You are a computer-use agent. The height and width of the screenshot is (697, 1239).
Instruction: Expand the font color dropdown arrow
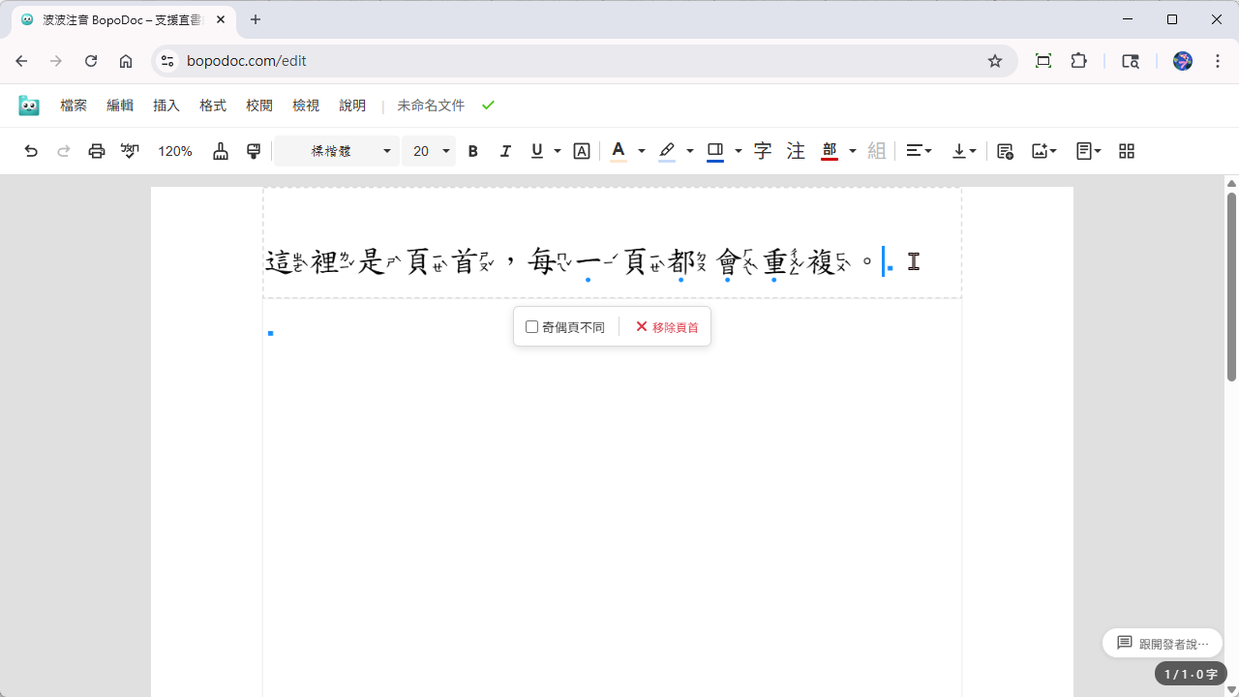pos(641,151)
